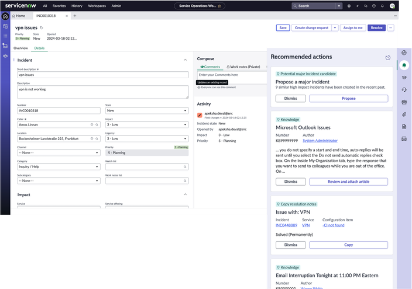Open the System Administrator author link
412x289 pixels.
[x=320, y=141]
